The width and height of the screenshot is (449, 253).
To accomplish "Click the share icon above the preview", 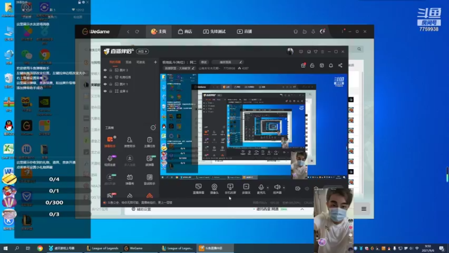I will tap(340, 65).
